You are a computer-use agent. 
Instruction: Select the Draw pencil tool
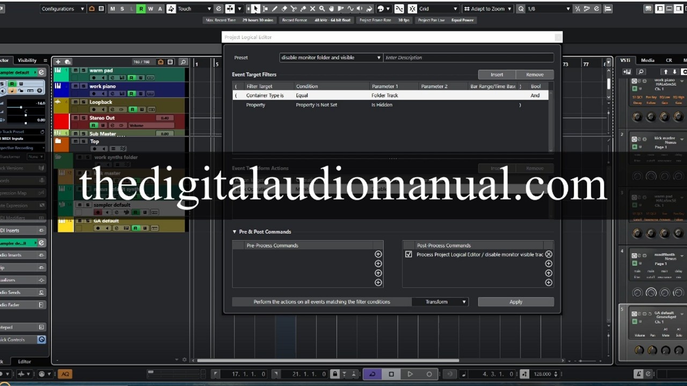coord(275,9)
